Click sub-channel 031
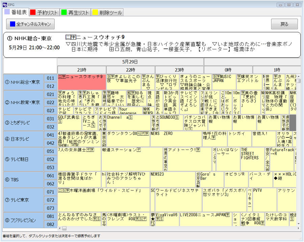This screenshot has width=304, height=242. click(x=50, y=118)
